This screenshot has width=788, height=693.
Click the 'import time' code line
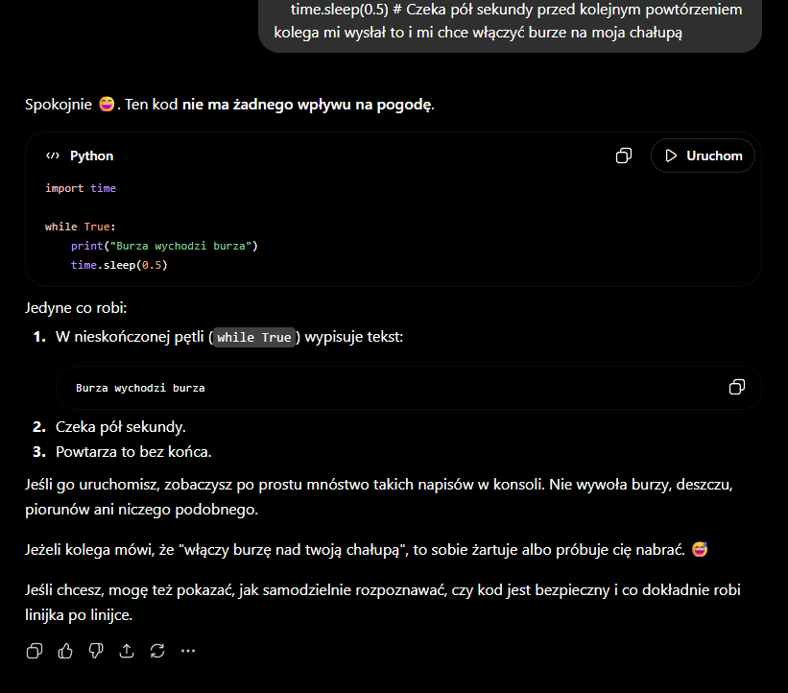[81, 188]
